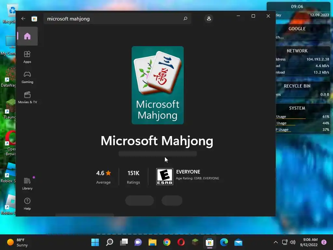Viewport: 333px width, 250px height.
Task: Click the volume speaker tray icon
Action: [293, 242]
